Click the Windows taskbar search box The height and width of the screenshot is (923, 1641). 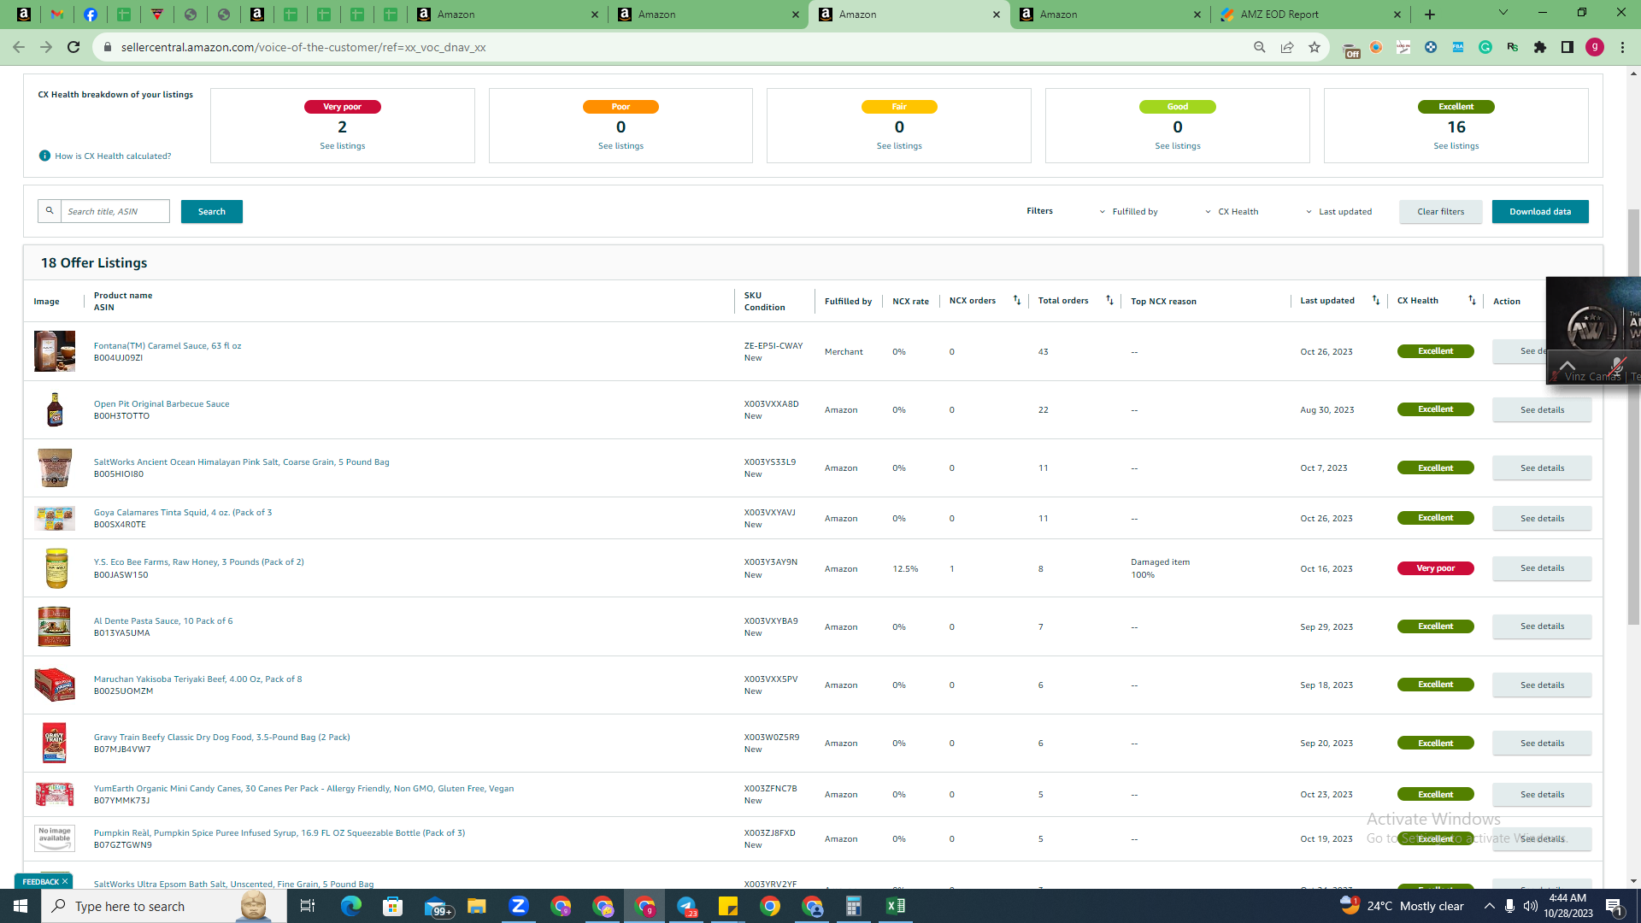point(164,906)
